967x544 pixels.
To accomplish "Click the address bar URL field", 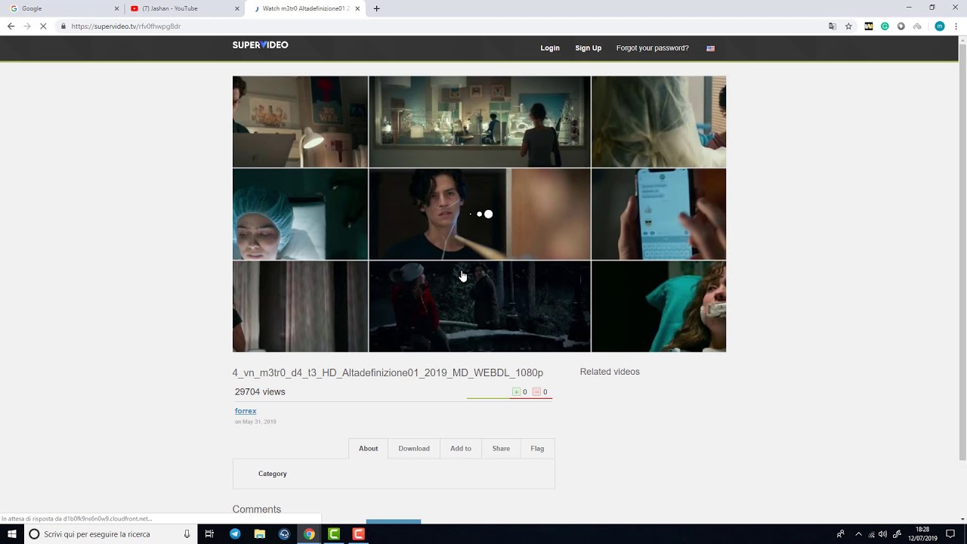I will 446,26.
